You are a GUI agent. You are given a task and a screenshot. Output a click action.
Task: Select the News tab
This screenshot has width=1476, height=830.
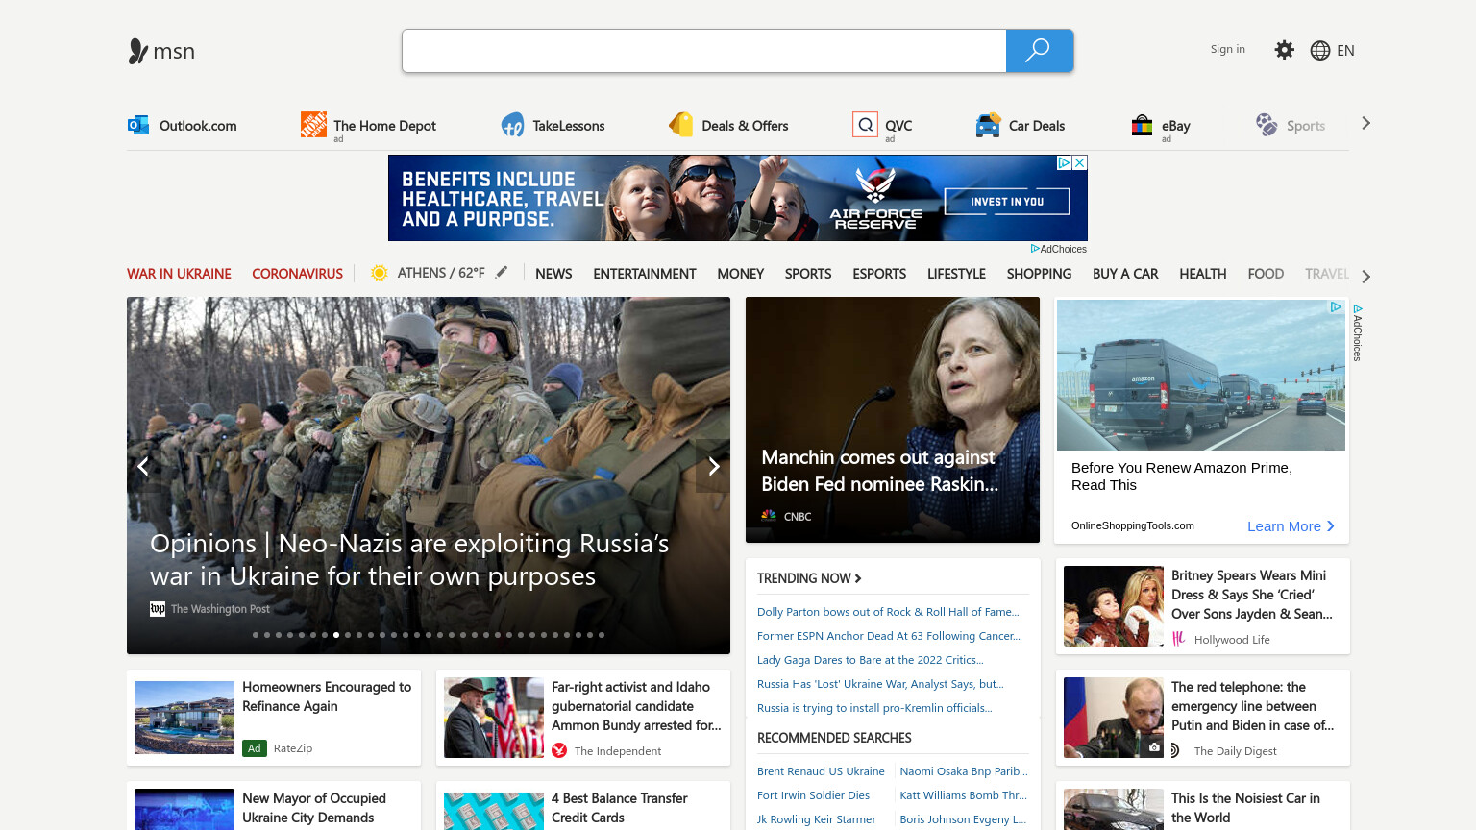coord(553,274)
